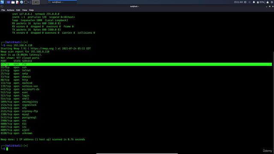This screenshot has width=274, height=154.
Task: Minimize the terminal window
Action: (x=266, y=7)
